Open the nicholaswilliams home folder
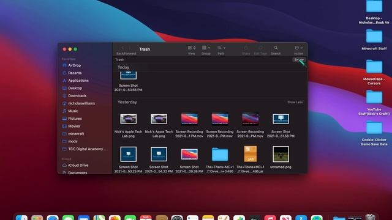This screenshot has height=220, width=392. (81, 103)
